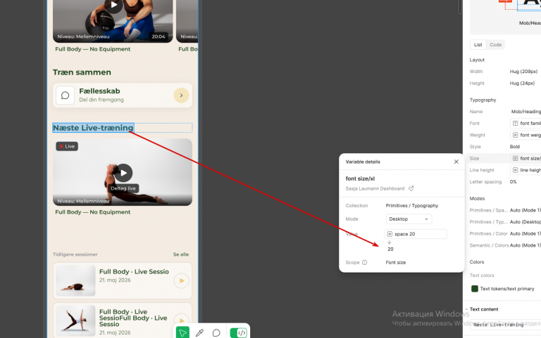541x338 pixels.
Task: Click the Tidligere sessioner label
Action: tap(75, 254)
